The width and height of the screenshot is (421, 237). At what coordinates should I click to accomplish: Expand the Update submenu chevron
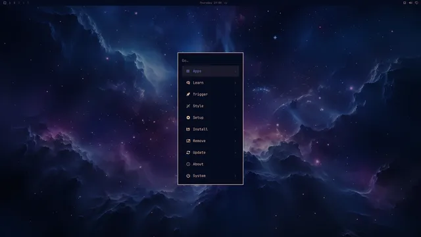tap(235, 153)
